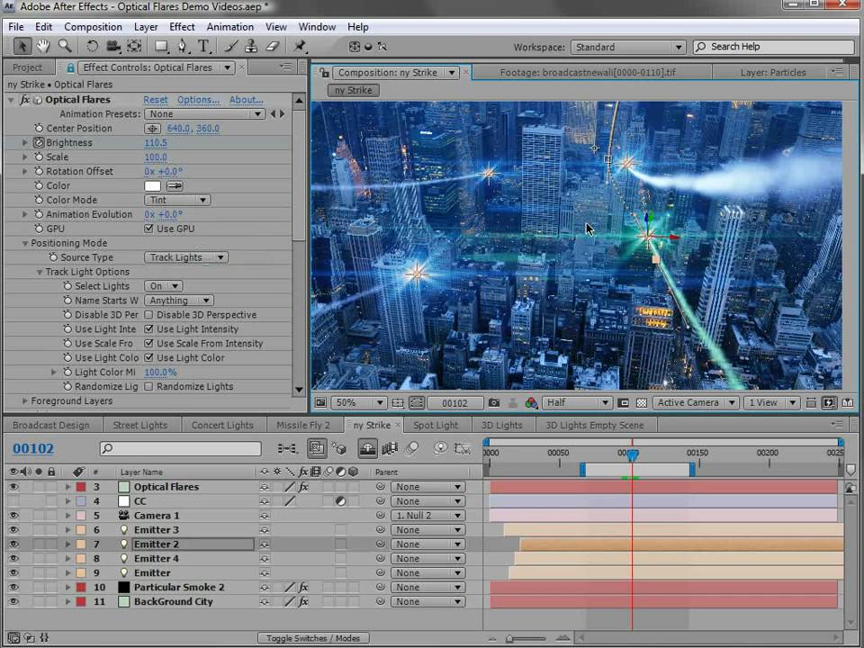Toggle transparency grid in viewer
The width and height of the screenshot is (864, 648).
pos(642,403)
